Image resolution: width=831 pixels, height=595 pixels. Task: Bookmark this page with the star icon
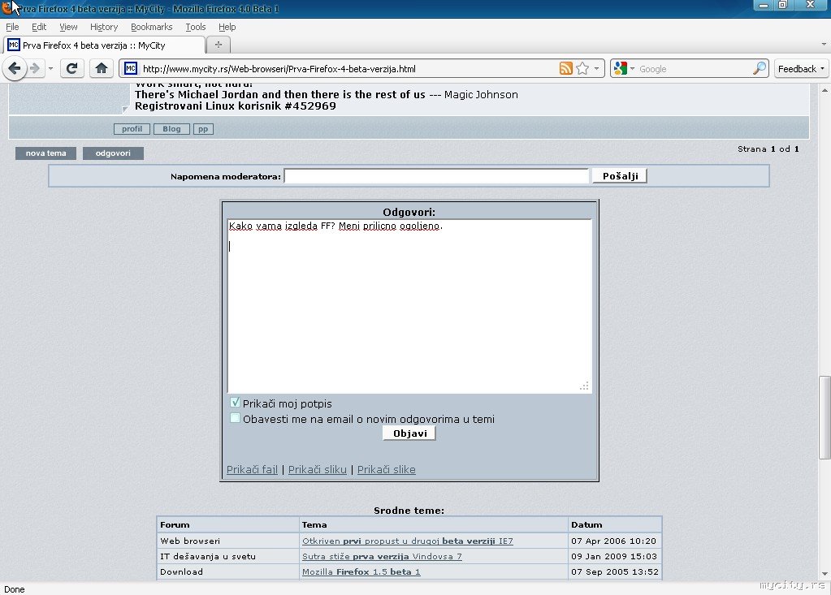pos(582,69)
